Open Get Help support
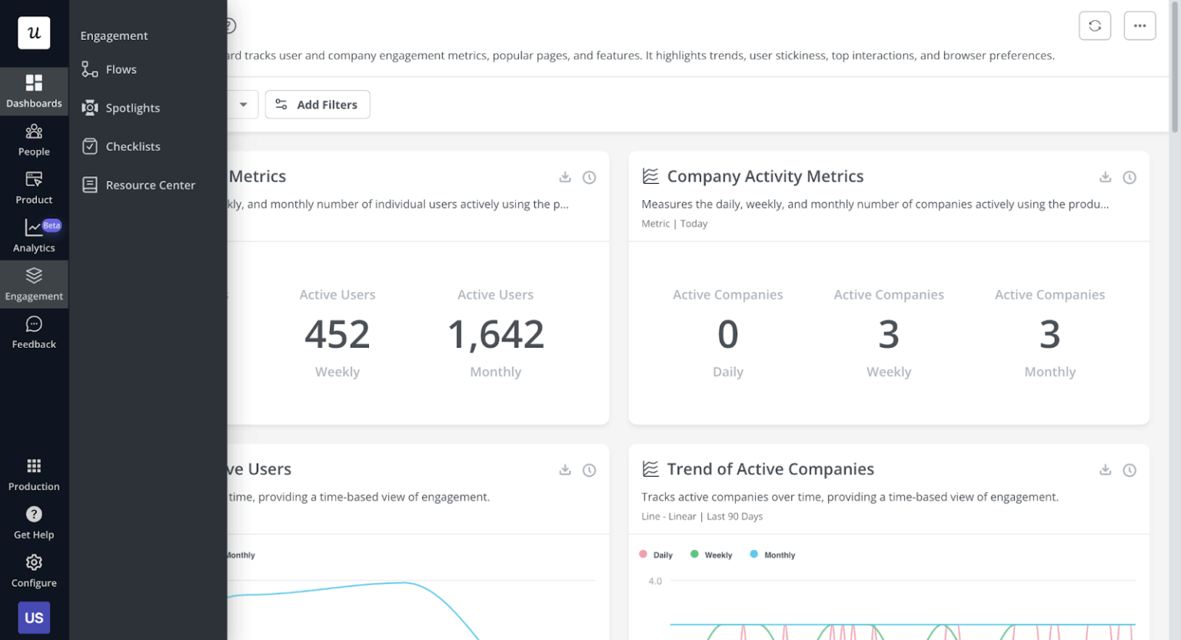Screen dimensions: 1181x640 click(x=34, y=523)
